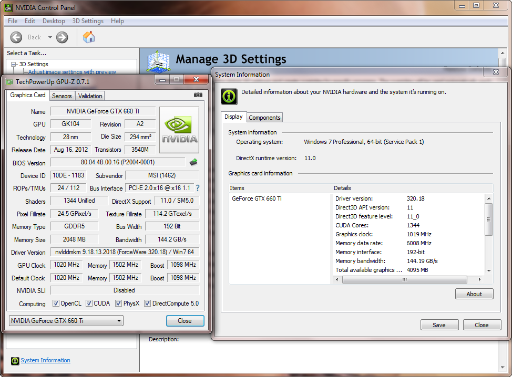Toggle the OpenCL checkbox
The width and height of the screenshot is (512, 377).
(x=56, y=303)
